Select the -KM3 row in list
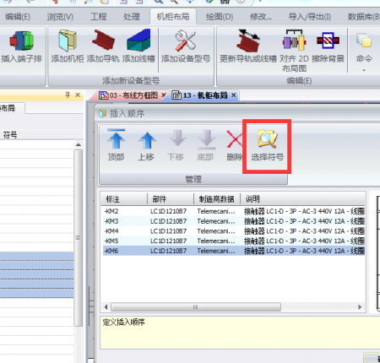The image size is (380, 363). tap(234, 221)
